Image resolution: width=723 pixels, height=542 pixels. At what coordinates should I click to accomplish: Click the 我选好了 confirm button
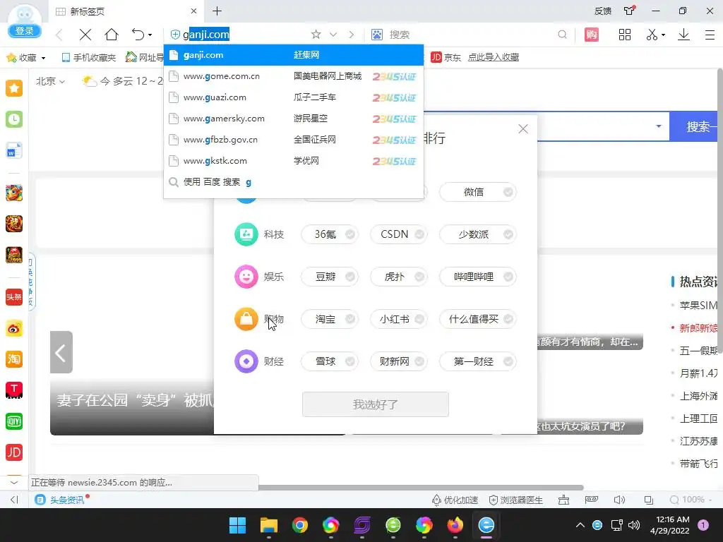click(x=376, y=404)
